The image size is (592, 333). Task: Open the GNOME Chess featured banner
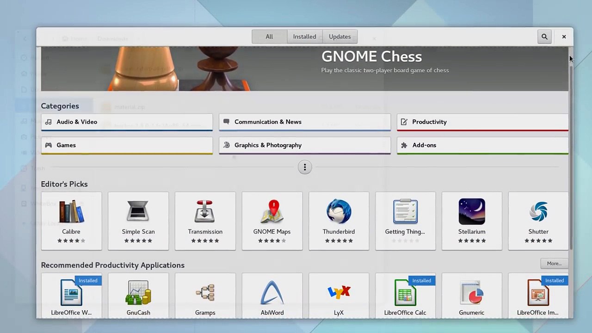pos(304,69)
